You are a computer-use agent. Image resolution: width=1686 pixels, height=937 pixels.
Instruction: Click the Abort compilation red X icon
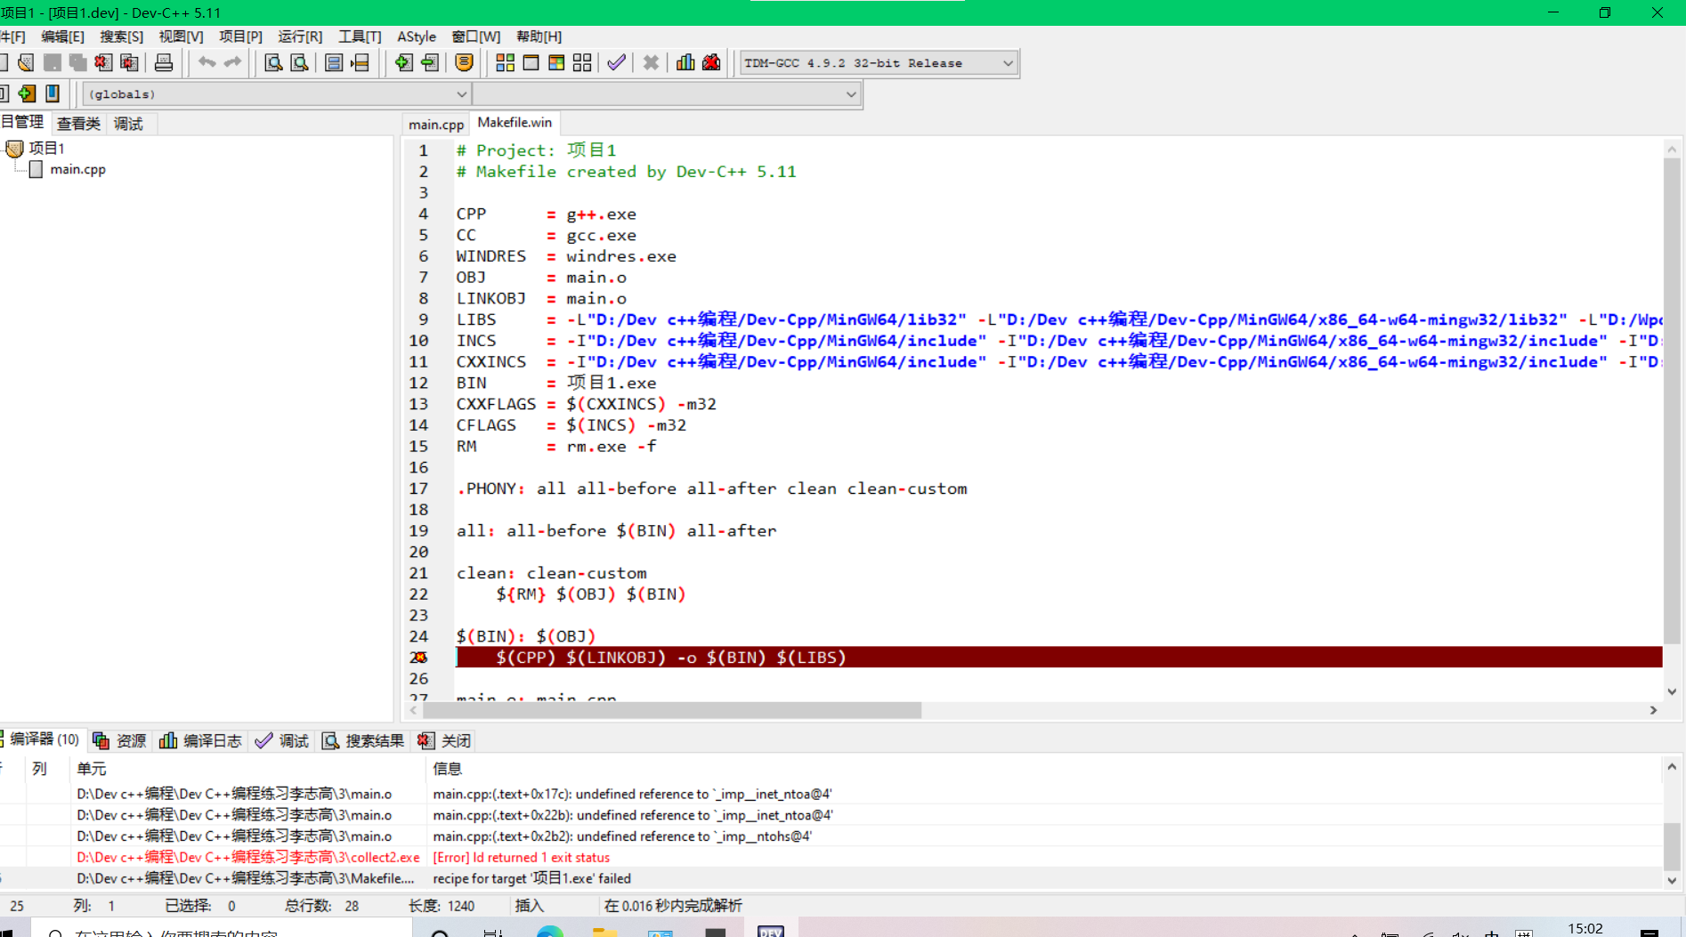651,62
